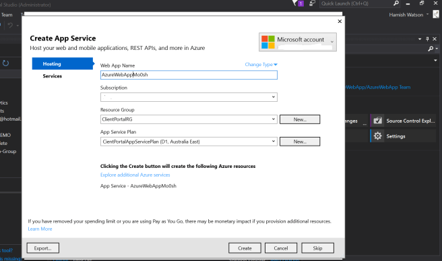Screen dimensions: 442x261
Task: Open the Learn More link
Action: point(40,229)
